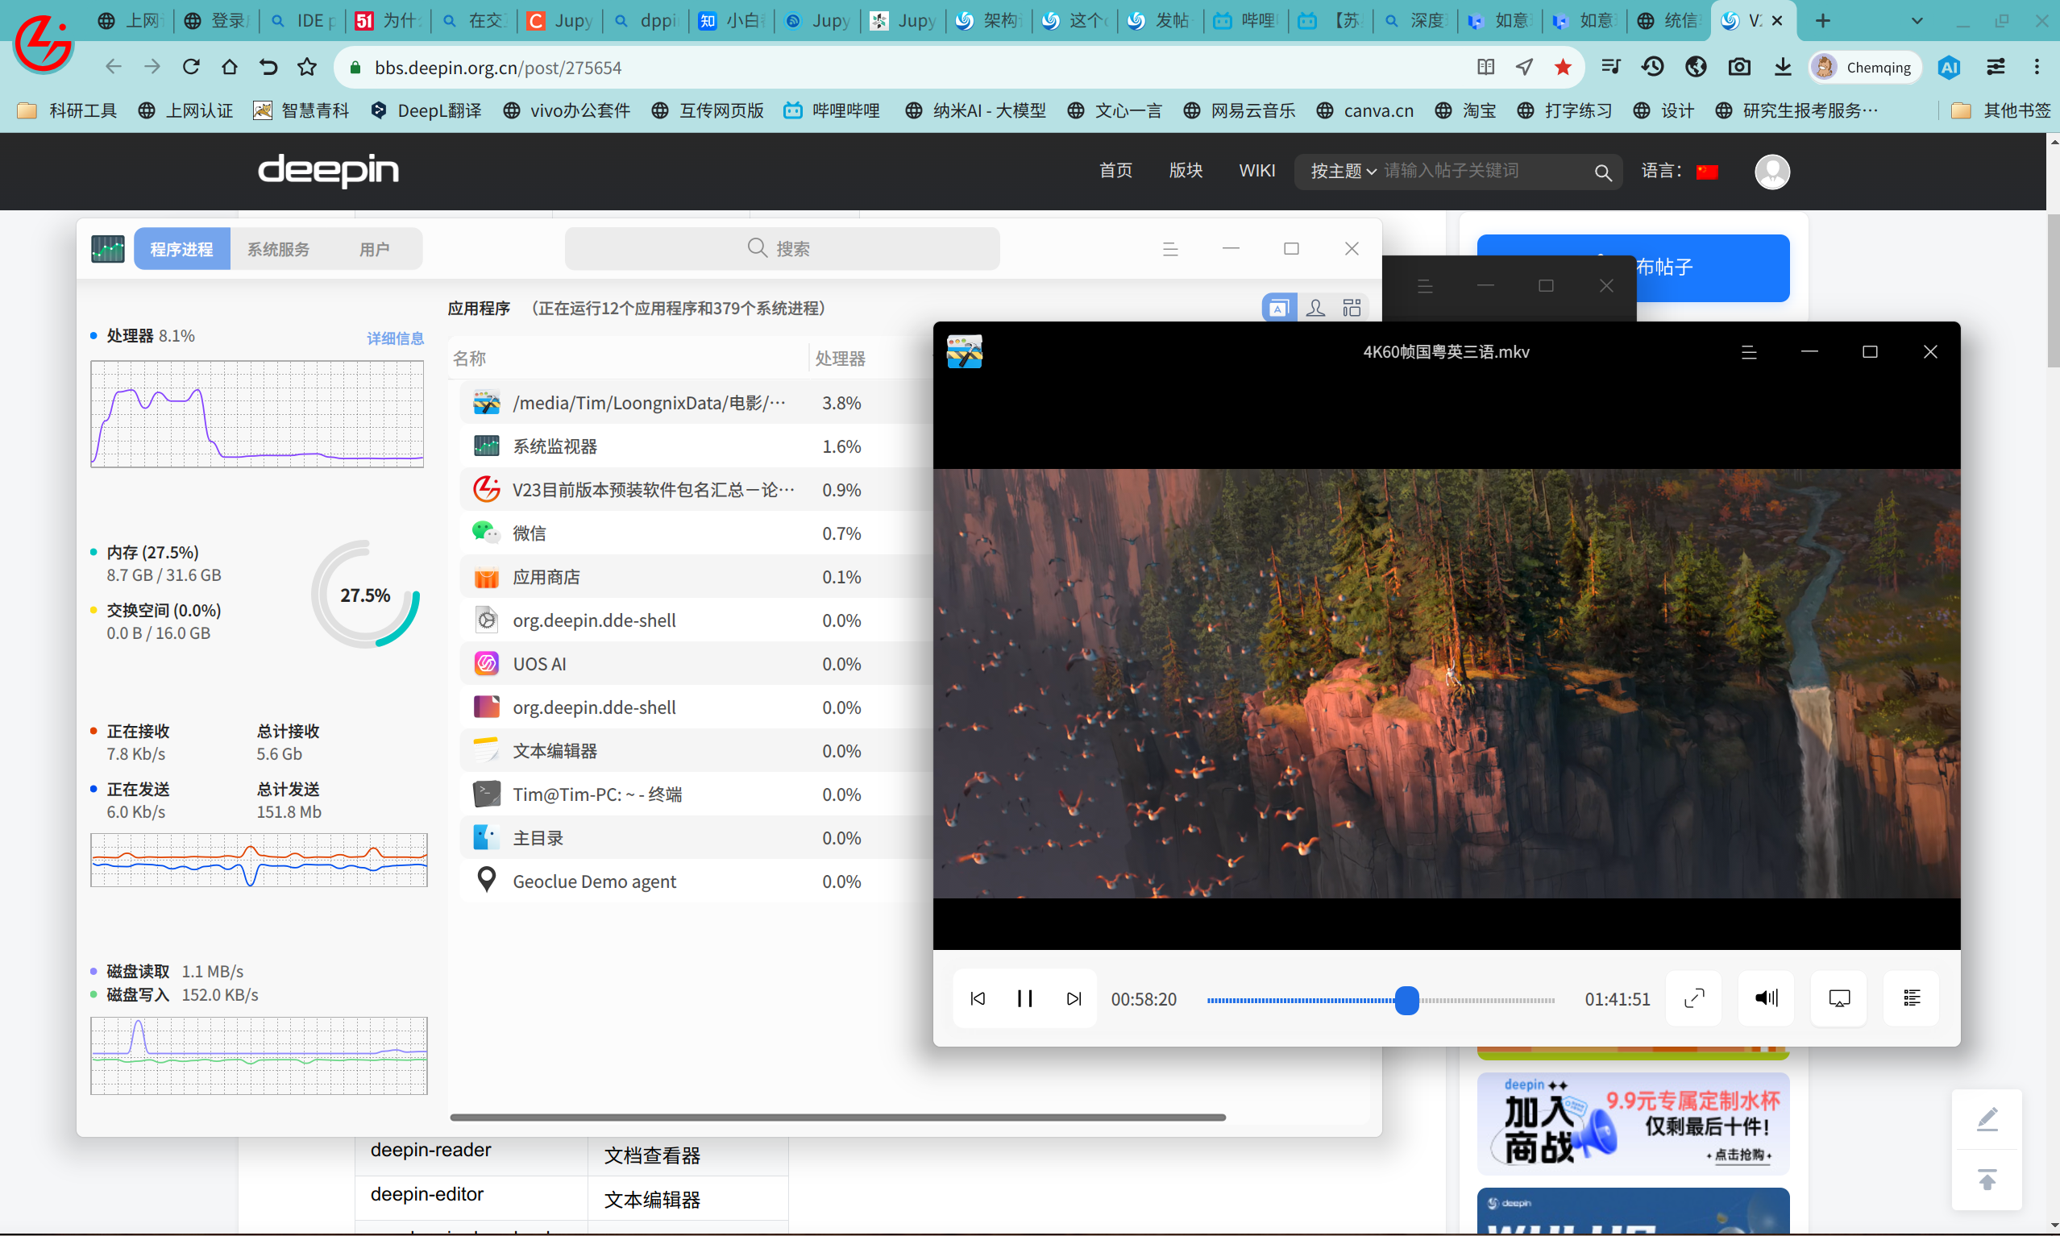Click the volume icon in movie player
Viewport: 2060px width, 1236px height.
coord(1767,998)
